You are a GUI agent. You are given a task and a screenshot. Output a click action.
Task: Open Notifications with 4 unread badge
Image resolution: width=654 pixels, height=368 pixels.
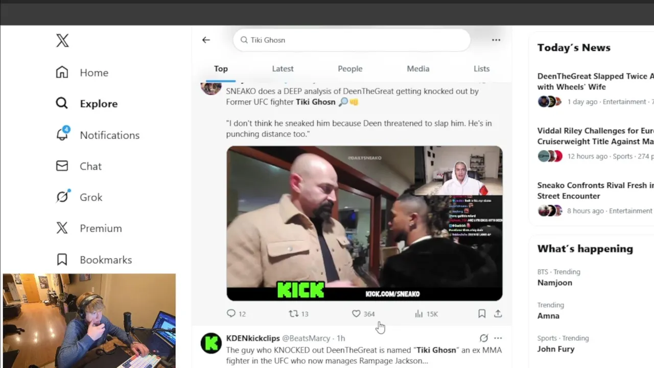tap(98, 135)
